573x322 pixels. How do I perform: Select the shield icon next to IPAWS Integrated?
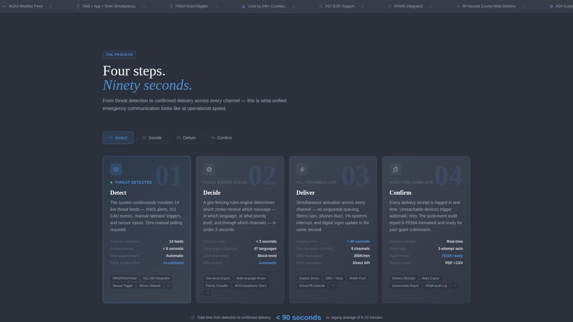coord(390,6)
